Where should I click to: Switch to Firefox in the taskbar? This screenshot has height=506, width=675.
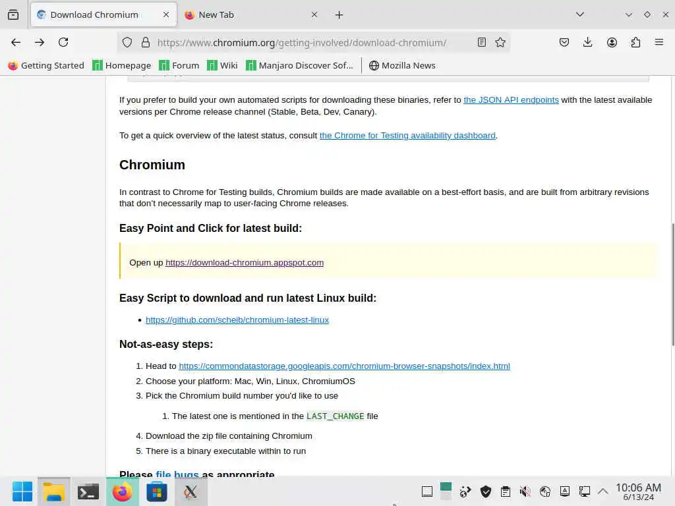(x=123, y=492)
